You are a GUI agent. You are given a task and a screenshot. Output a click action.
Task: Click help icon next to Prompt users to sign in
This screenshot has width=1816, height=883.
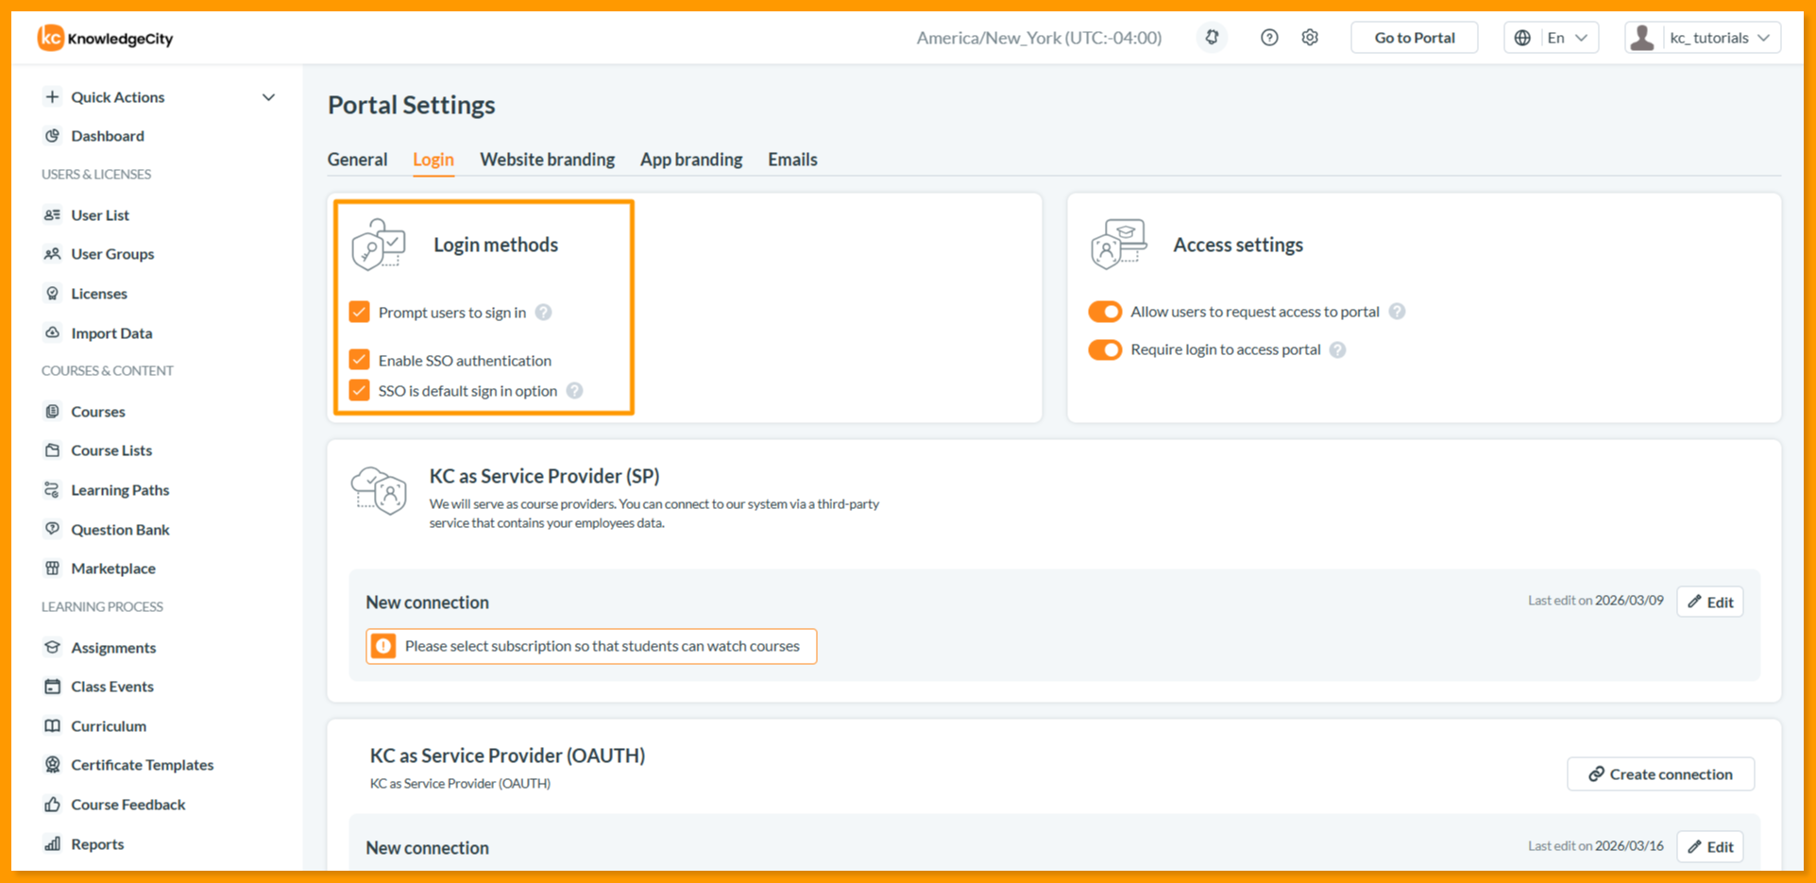[x=544, y=313]
